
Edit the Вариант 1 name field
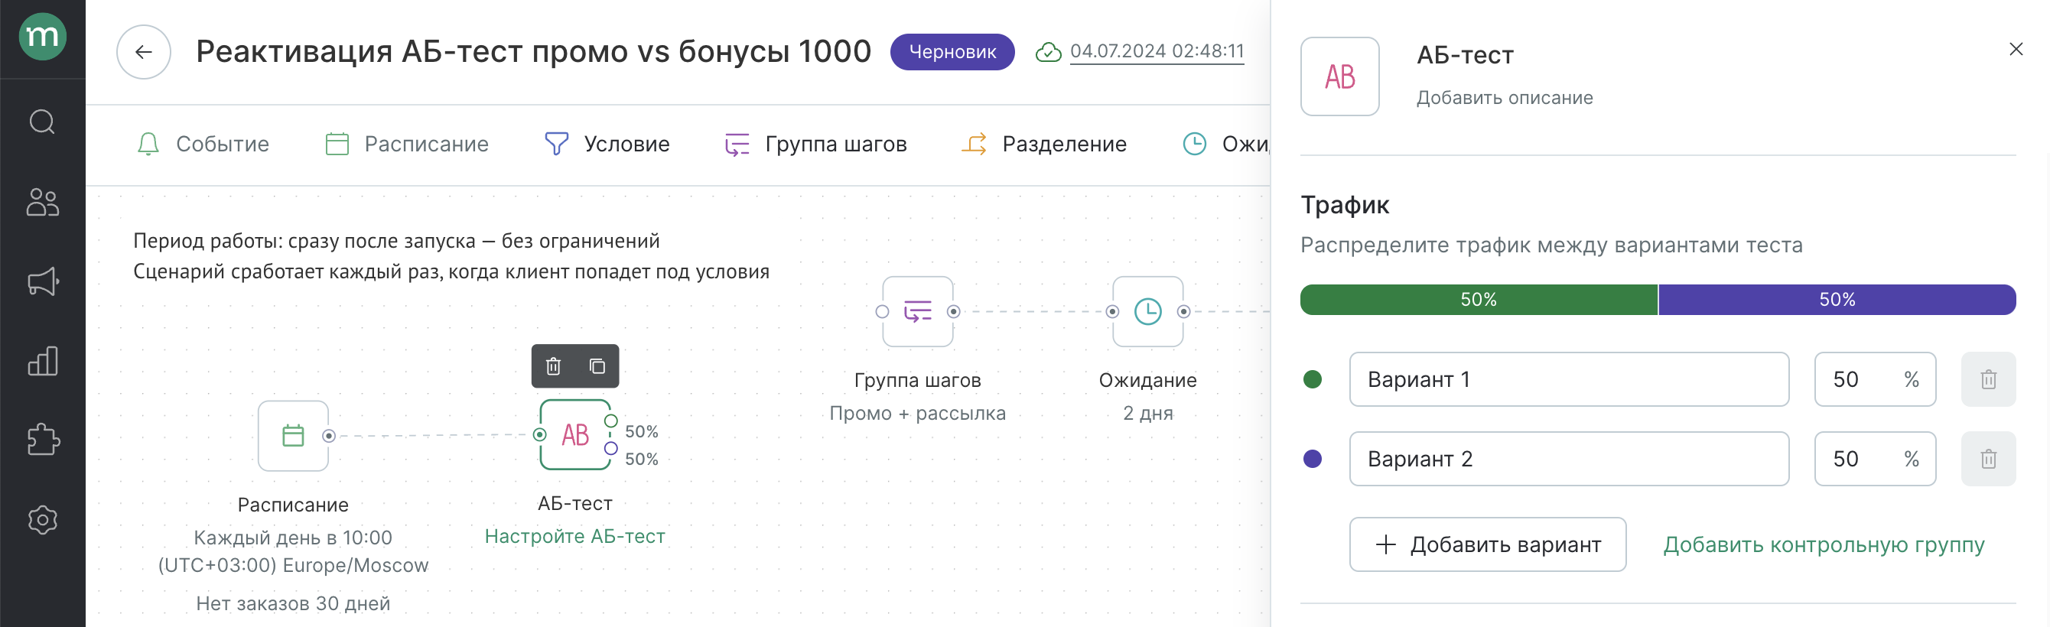coord(1569,379)
